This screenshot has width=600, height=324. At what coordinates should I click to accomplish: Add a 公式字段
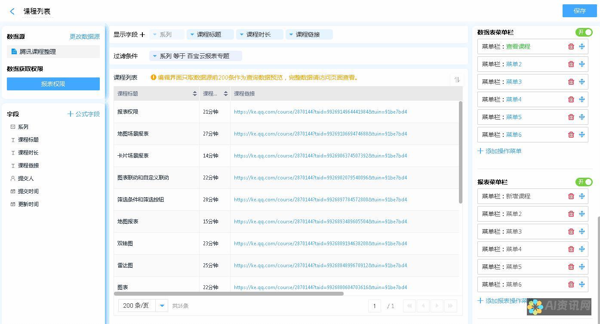[x=83, y=114]
